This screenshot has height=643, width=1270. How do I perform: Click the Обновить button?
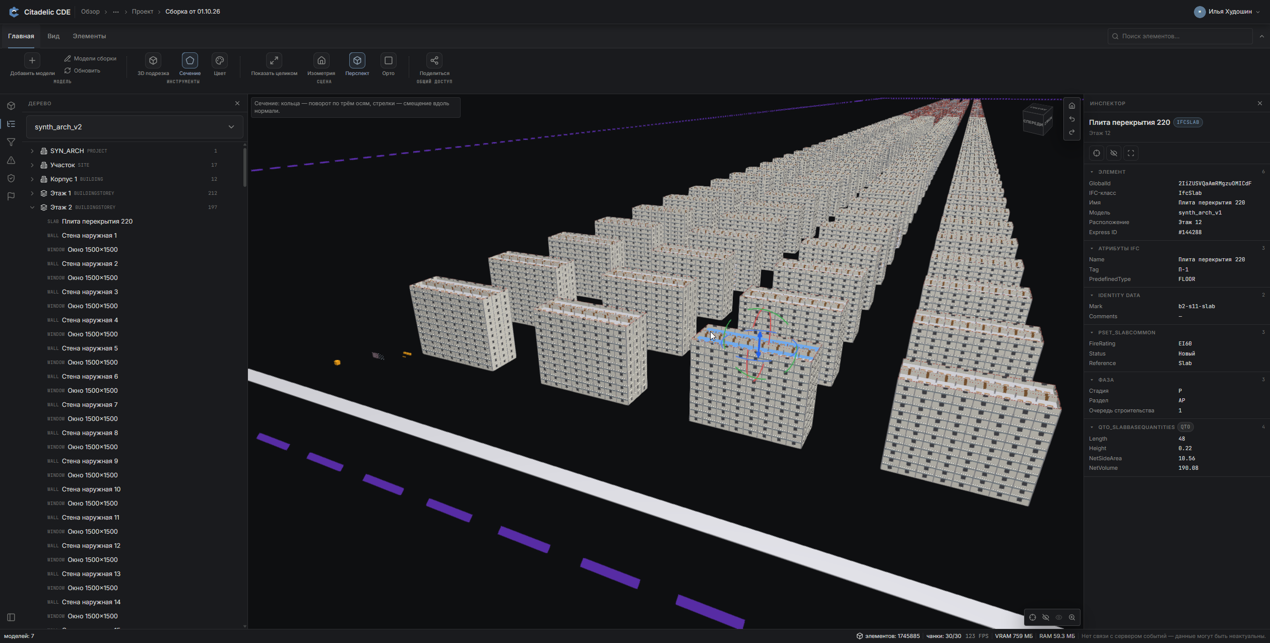pos(82,70)
